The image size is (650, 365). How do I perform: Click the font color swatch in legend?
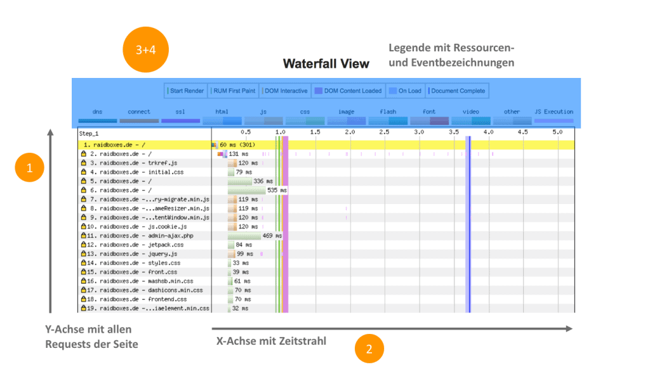click(429, 121)
